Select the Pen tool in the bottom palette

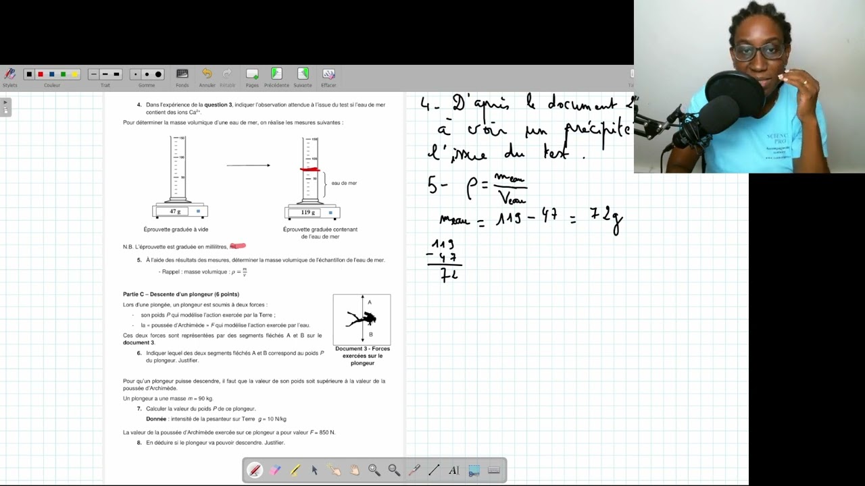255,470
